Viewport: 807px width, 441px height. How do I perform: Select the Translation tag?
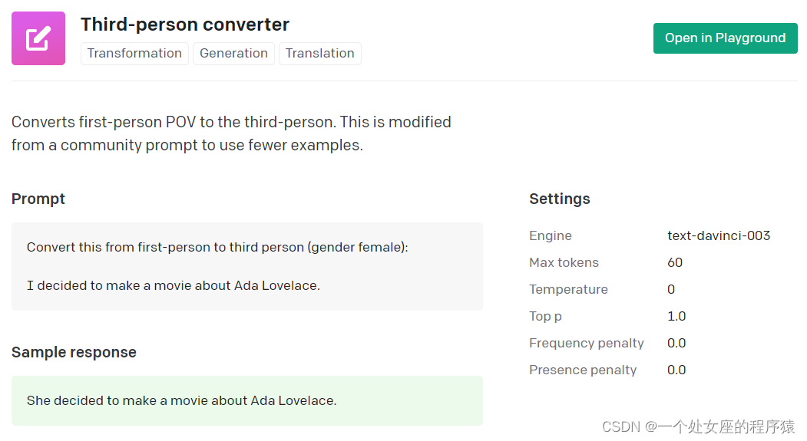point(319,54)
